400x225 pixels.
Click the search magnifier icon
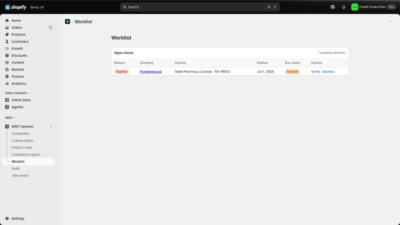tap(124, 7)
